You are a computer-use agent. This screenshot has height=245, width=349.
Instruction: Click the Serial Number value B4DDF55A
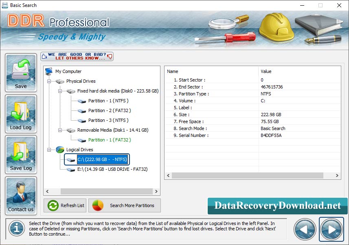click(x=271, y=135)
